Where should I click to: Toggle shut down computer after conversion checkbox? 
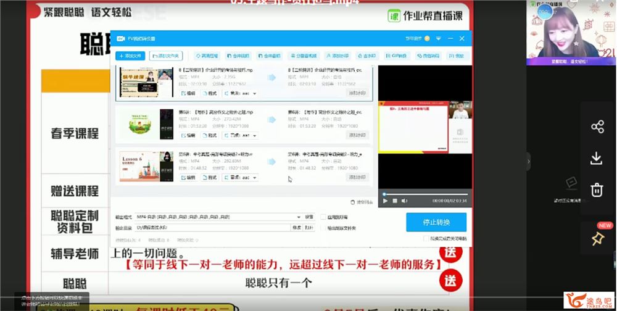(426, 239)
